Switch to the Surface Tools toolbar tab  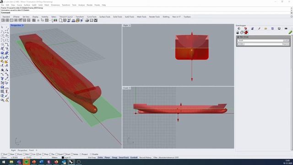[x=105, y=17]
